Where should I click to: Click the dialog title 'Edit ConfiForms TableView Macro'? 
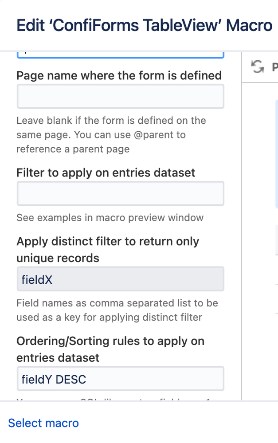point(144,25)
